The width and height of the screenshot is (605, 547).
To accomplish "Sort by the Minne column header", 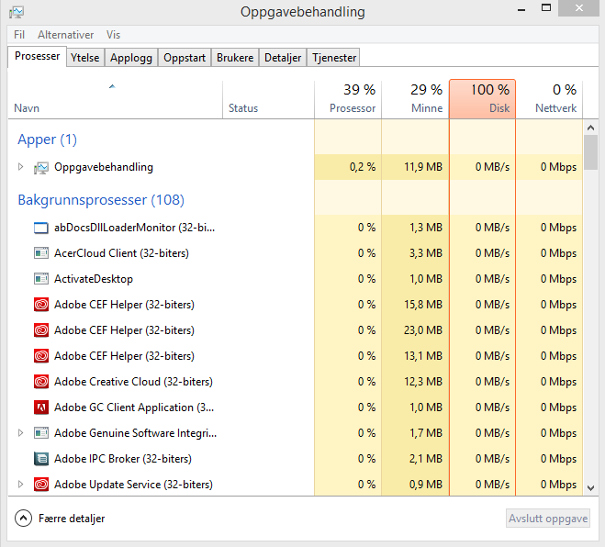I will click(415, 99).
